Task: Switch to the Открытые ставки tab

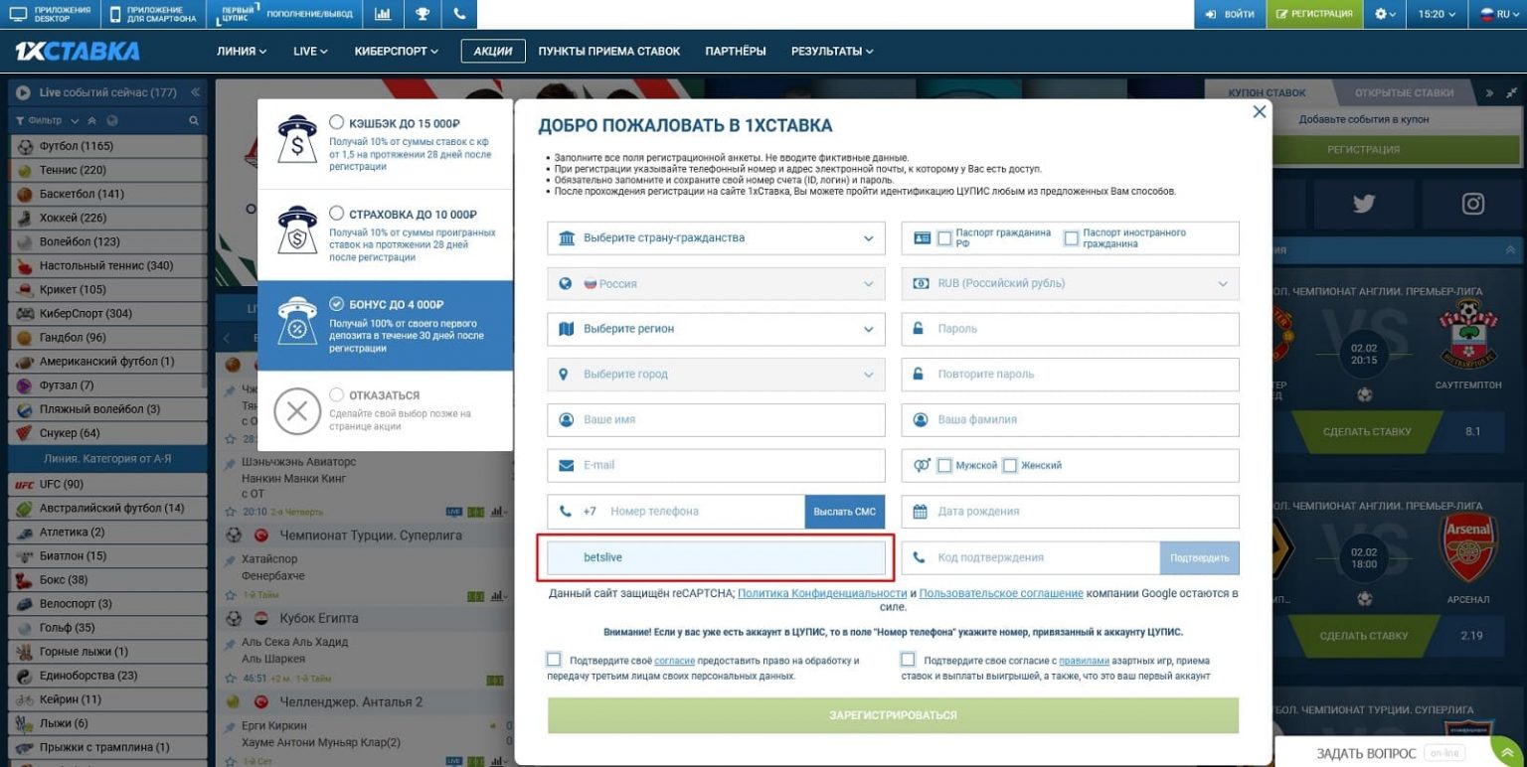Action: (1404, 92)
